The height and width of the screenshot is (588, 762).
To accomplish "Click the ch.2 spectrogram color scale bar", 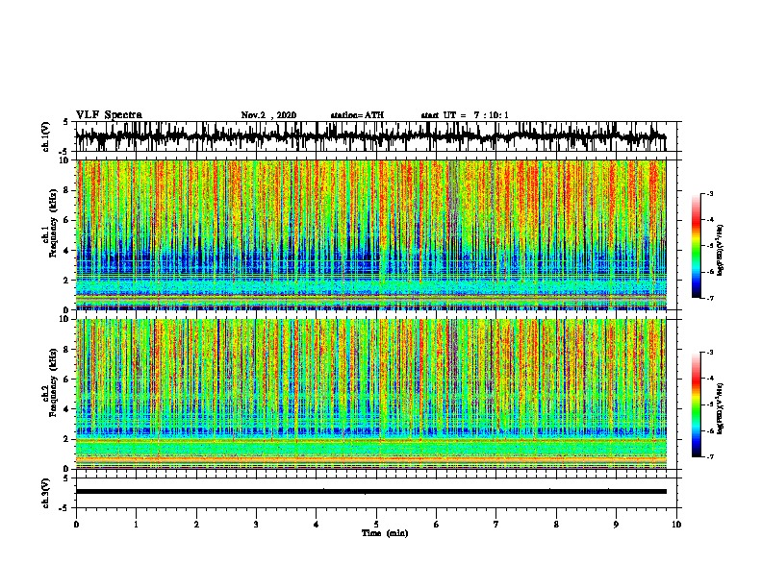I will [x=697, y=404].
